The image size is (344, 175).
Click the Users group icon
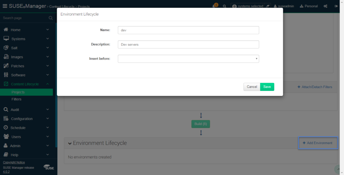point(6,136)
